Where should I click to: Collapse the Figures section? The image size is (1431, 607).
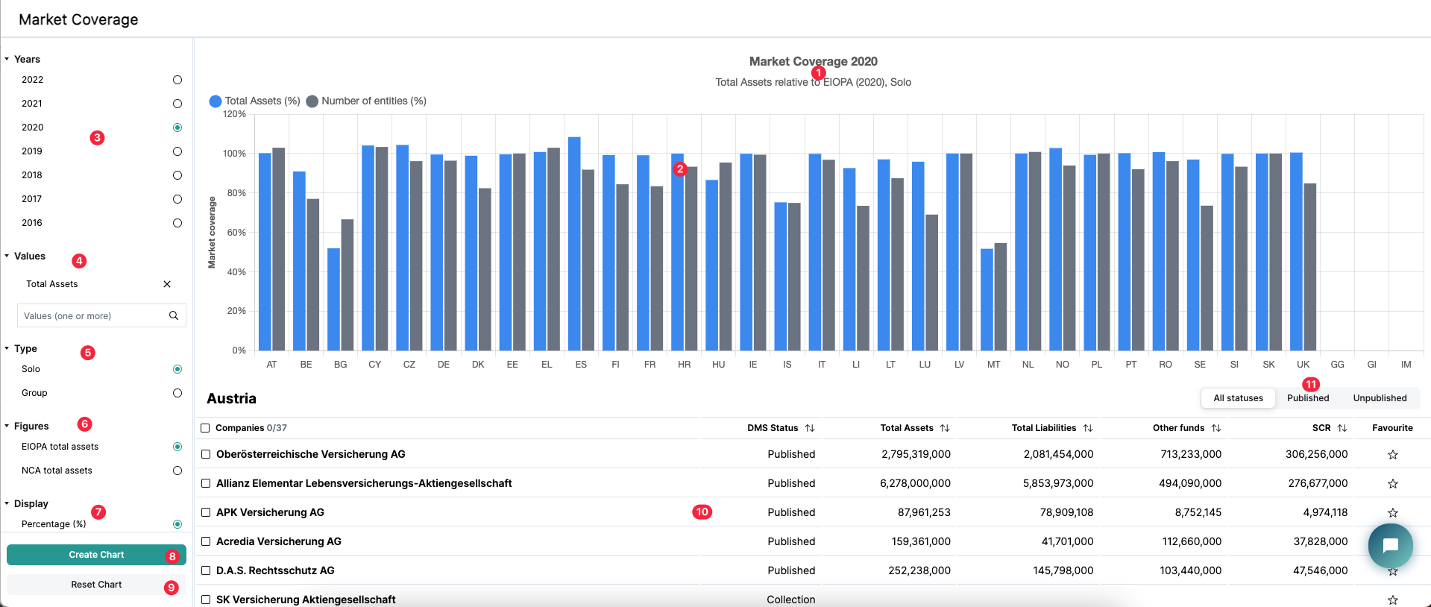7,426
